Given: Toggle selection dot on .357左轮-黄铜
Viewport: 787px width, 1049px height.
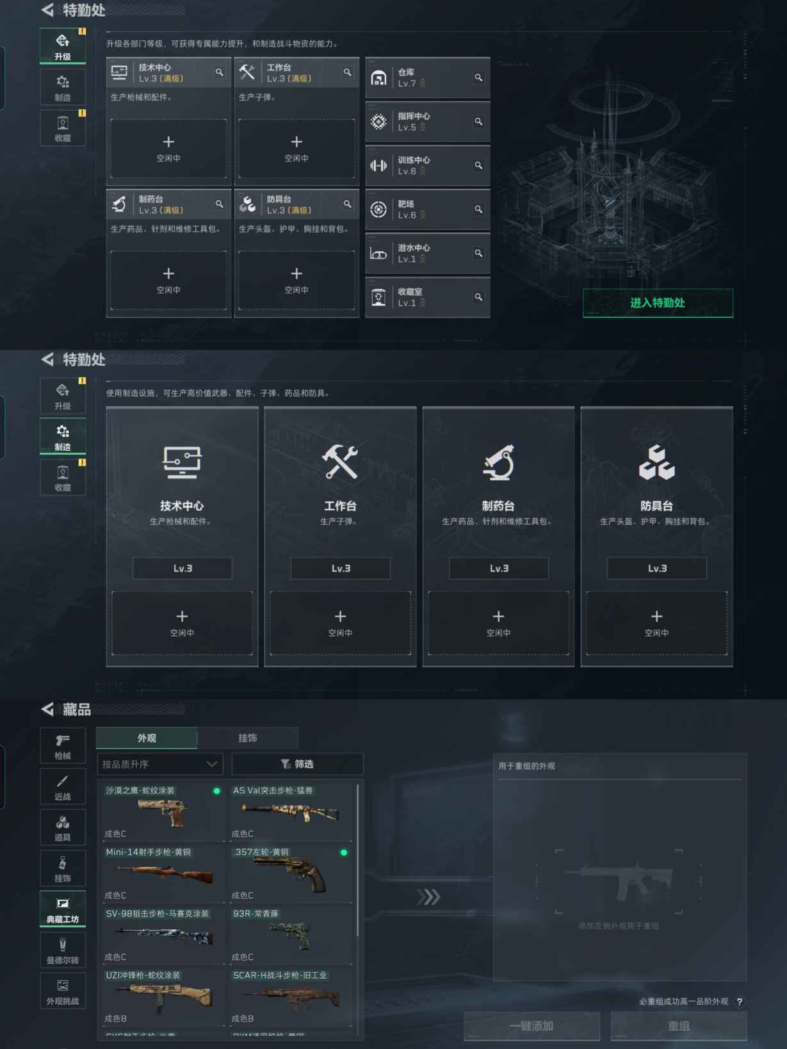Looking at the screenshot, I should tap(344, 852).
